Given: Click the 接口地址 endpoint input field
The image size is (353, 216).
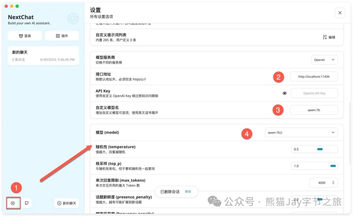Looking at the screenshot, I should point(313,77).
